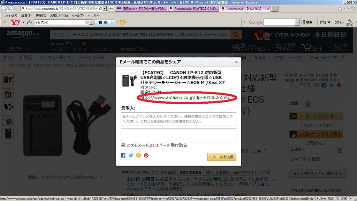
Task: Expand the address bar URL dropdown arrow
Action: [105, 9]
